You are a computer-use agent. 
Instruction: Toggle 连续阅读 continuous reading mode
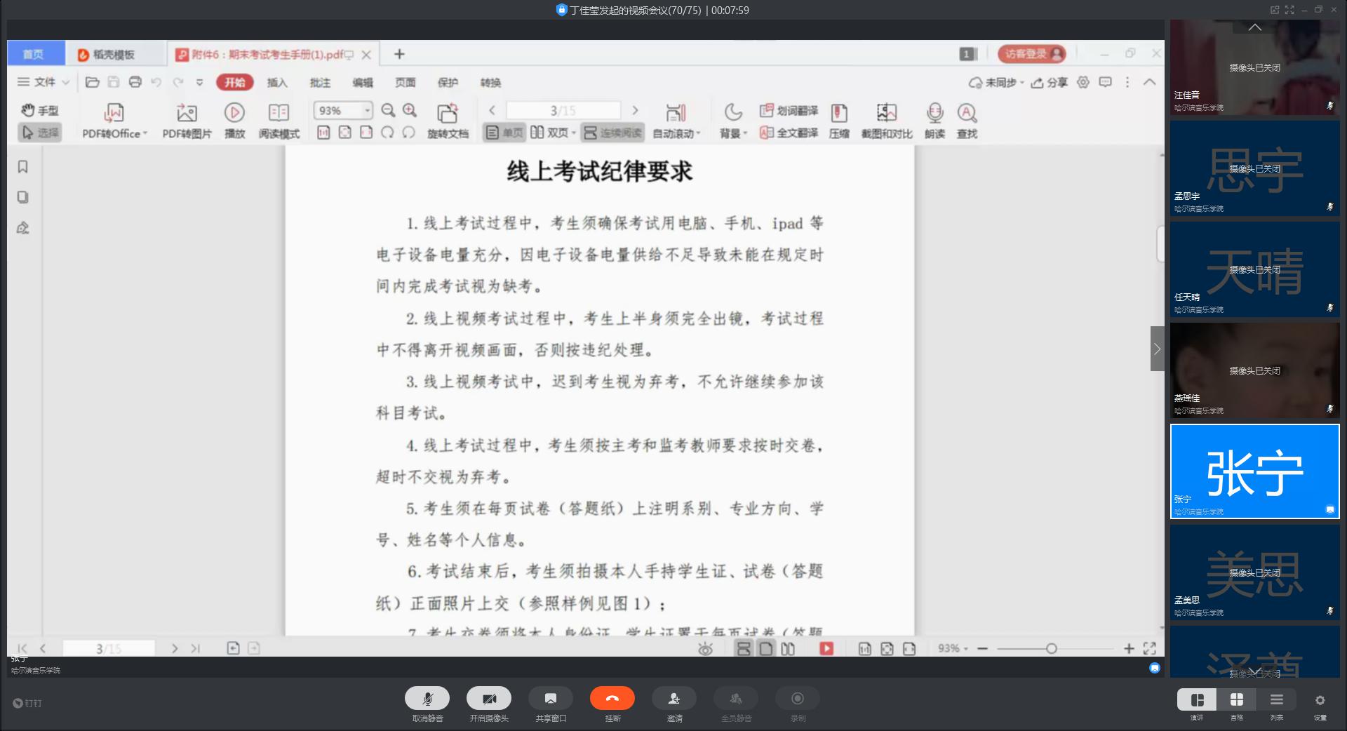tap(612, 133)
